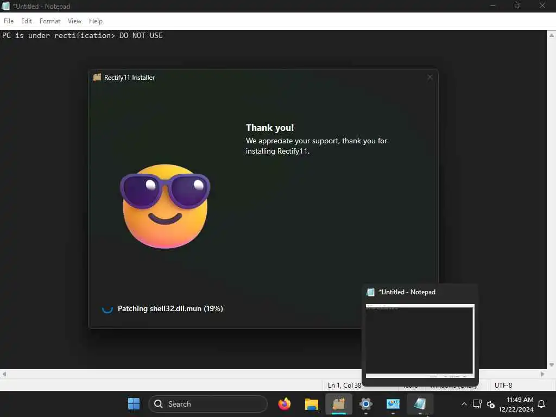Select the Untitled Notepad preview thumbnail

pos(420,341)
